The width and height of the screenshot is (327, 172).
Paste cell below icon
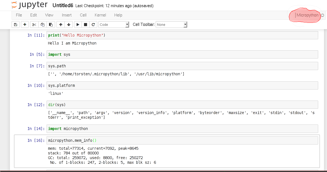click(51, 24)
